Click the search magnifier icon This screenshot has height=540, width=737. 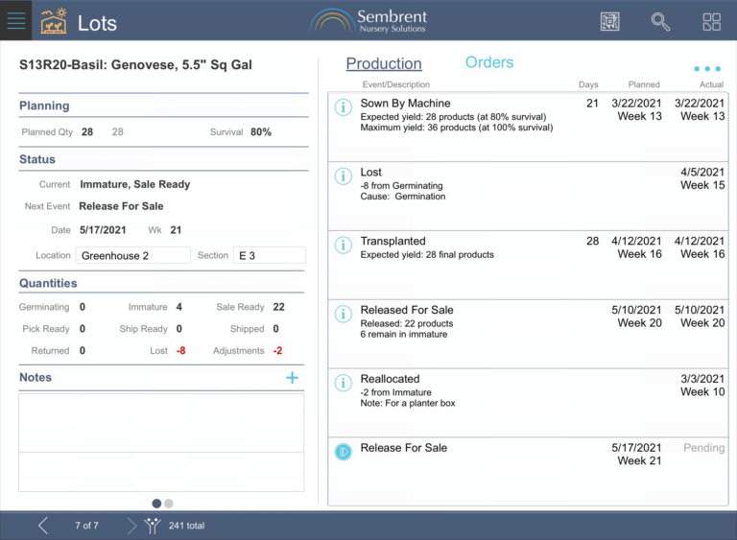pyautogui.click(x=660, y=21)
